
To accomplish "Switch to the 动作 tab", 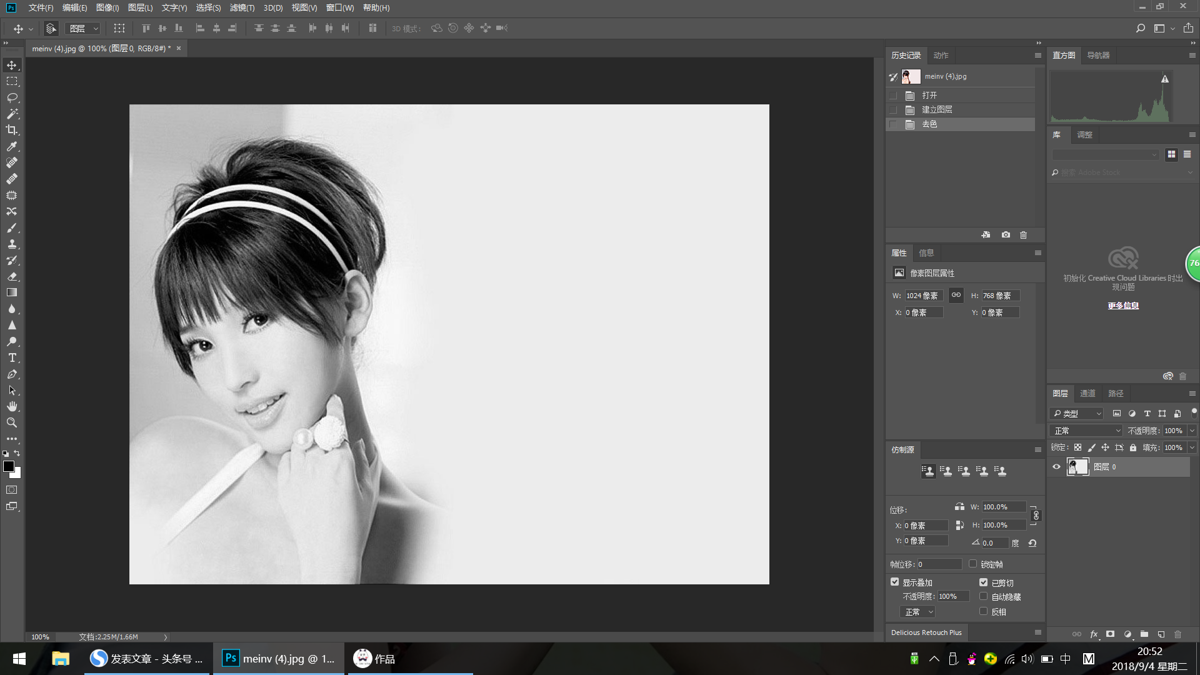I will click(941, 56).
